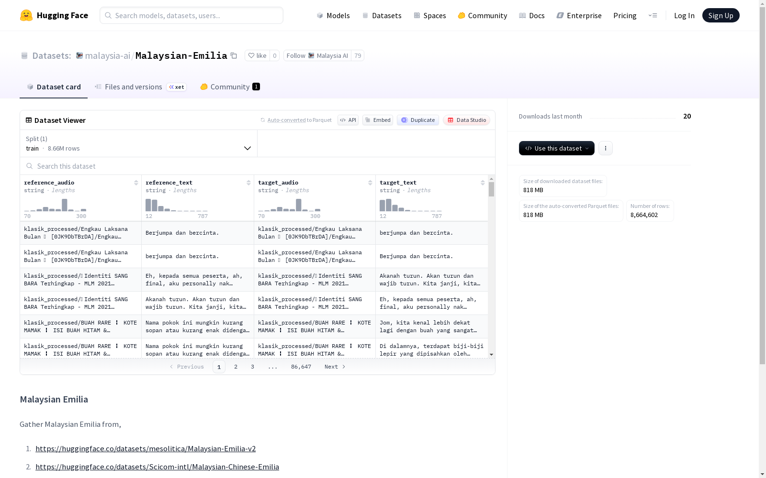Click the reference_audio lengths histogram
This screenshot has width=766, height=478.
[55, 205]
